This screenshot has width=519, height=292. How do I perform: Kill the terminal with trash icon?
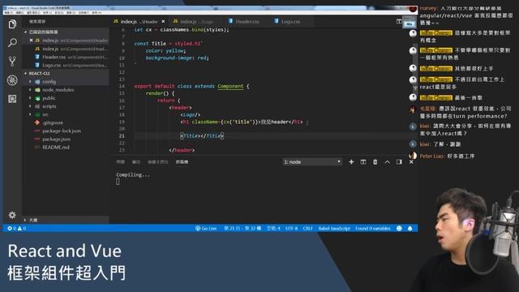pyautogui.click(x=375, y=162)
